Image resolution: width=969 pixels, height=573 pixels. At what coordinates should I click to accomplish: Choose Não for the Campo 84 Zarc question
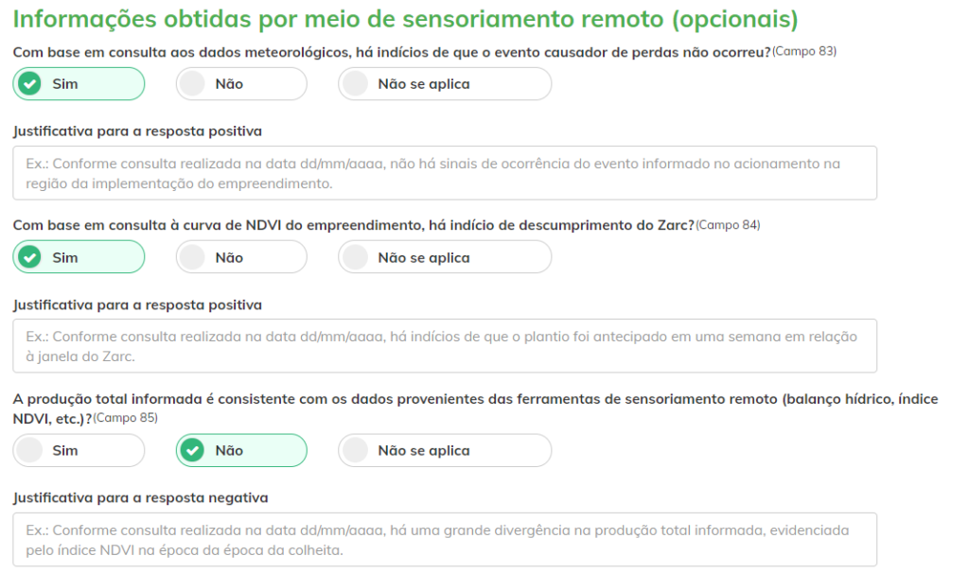pyautogui.click(x=241, y=257)
